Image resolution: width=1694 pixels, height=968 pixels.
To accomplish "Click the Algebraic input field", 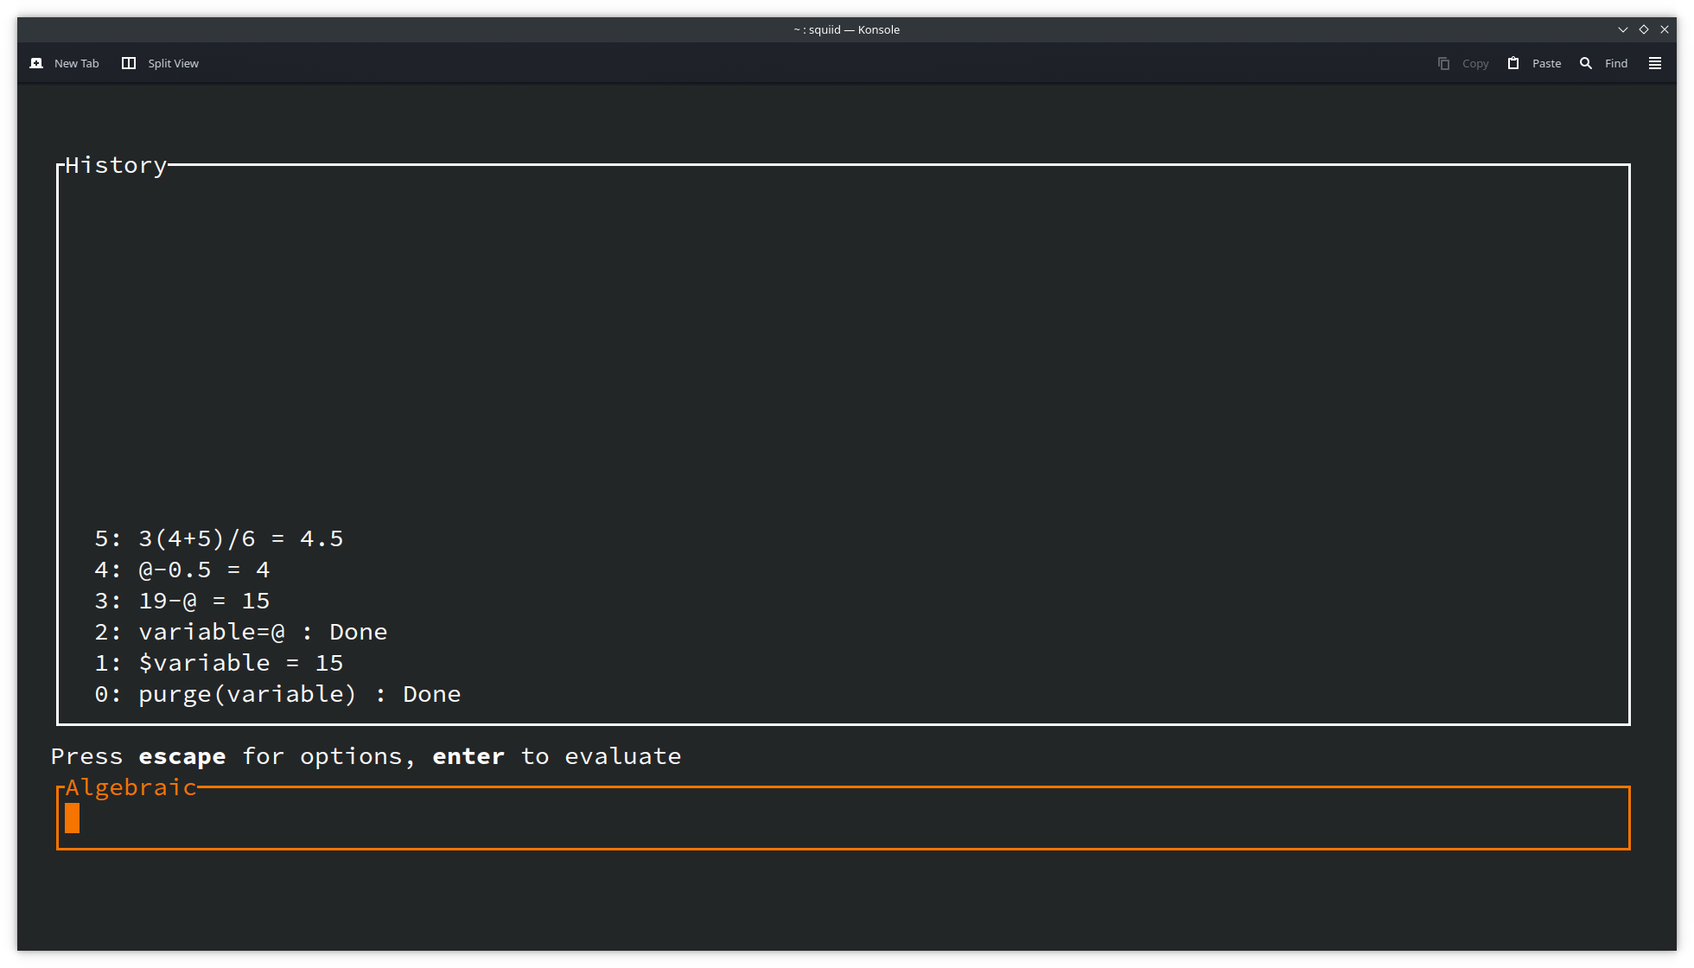I will click(x=844, y=818).
